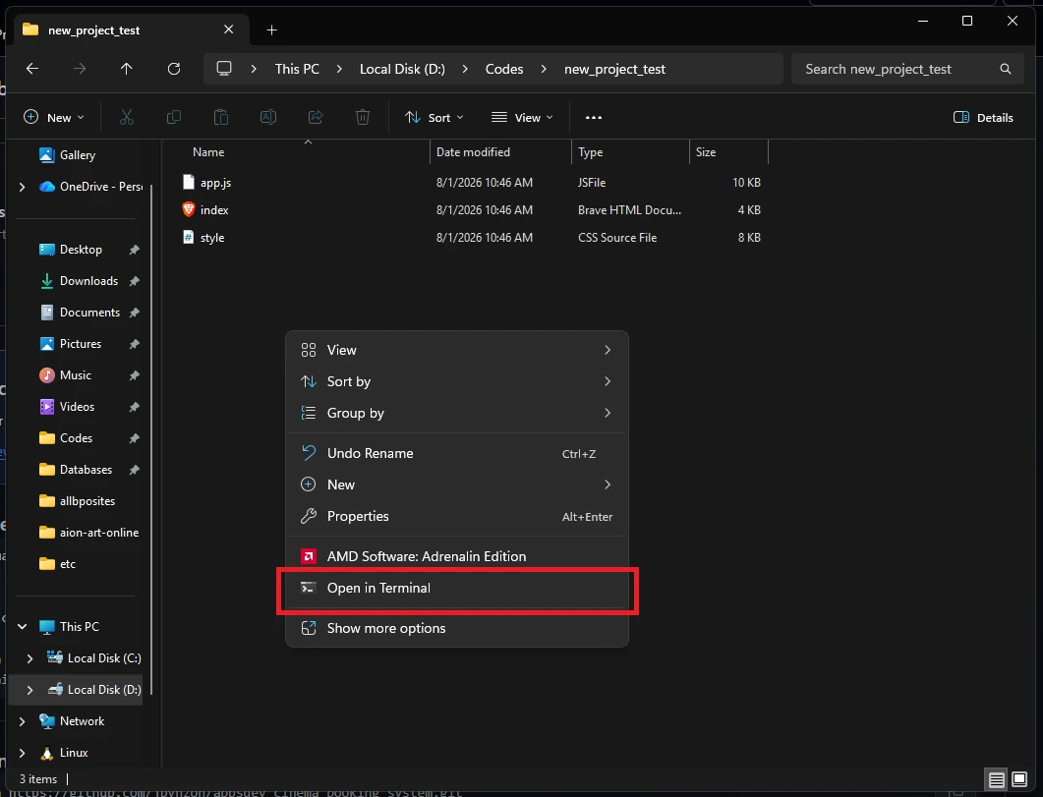Open Sort by submenu in context menu
Screen dimensions: 1043x797
tap(457, 381)
